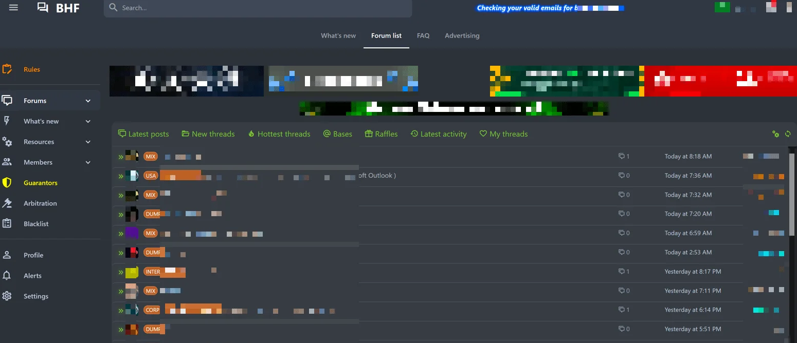
Task: Open the Arbitration sidebar link
Action: tap(40, 203)
